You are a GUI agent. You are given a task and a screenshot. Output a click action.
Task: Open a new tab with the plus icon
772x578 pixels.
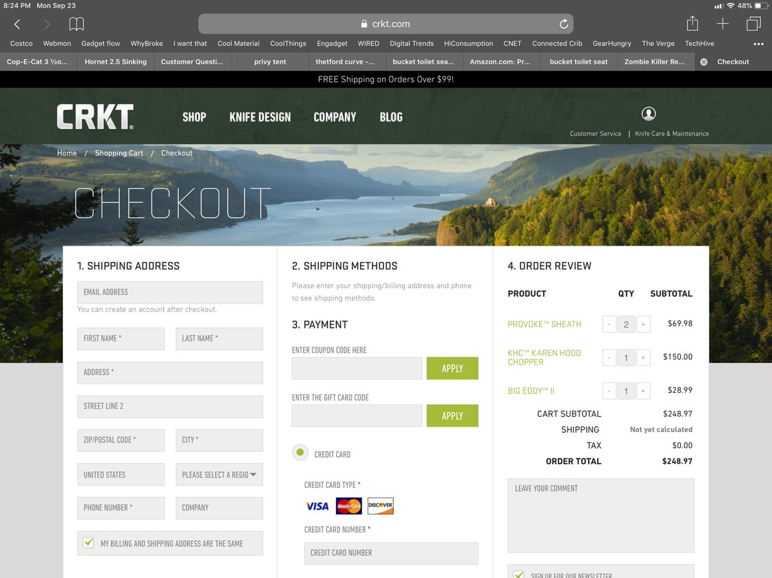[x=722, y=24]
